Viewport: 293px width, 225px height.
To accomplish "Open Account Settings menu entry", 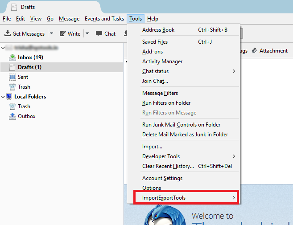I will coord(183,178).
